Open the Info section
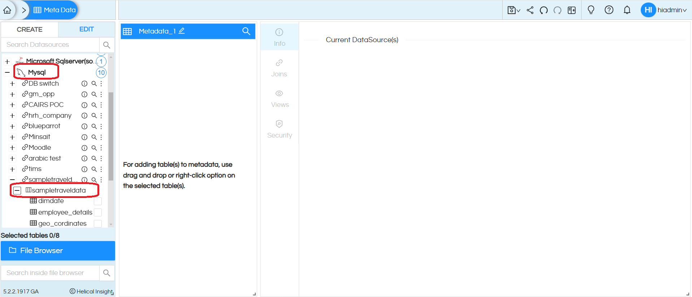692x297 pixels. pos(279,37)
